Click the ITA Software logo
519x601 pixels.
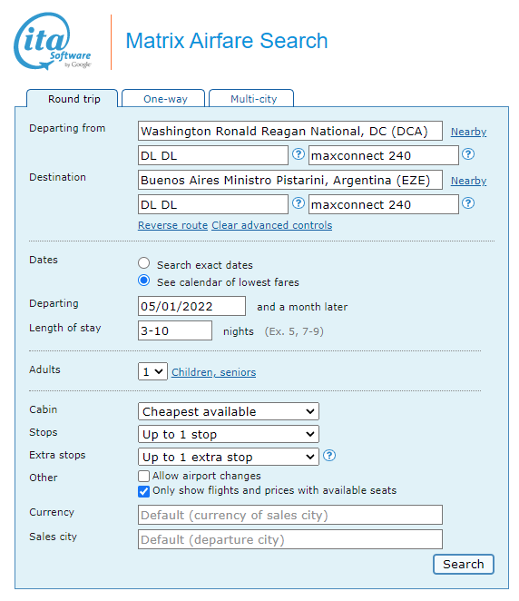pos(53,42)
